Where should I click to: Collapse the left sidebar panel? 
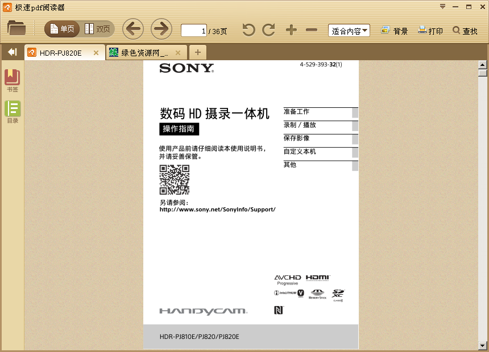[x=11, y=52]
